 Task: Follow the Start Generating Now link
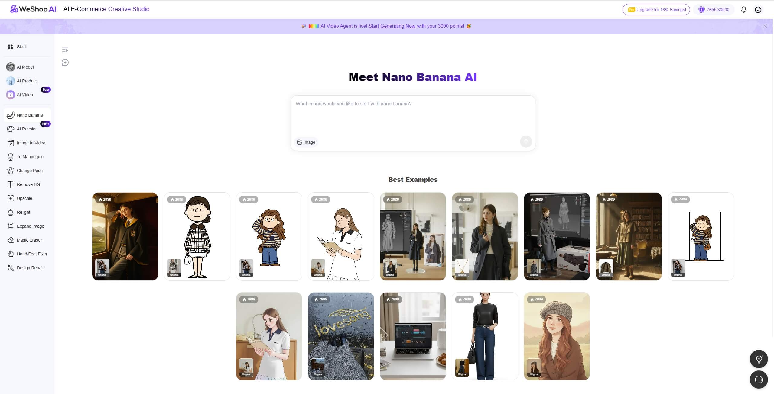(x=392, y=26)
